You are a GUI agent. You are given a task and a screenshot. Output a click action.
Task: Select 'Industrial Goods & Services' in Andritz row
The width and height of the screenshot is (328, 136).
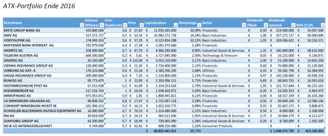coord(224,50)
